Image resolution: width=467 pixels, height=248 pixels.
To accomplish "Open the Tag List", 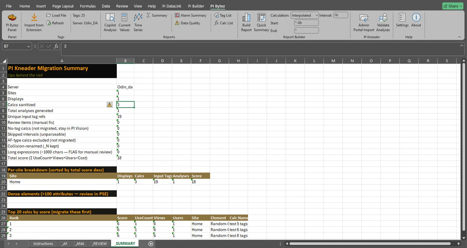I will tap(223, 15).
